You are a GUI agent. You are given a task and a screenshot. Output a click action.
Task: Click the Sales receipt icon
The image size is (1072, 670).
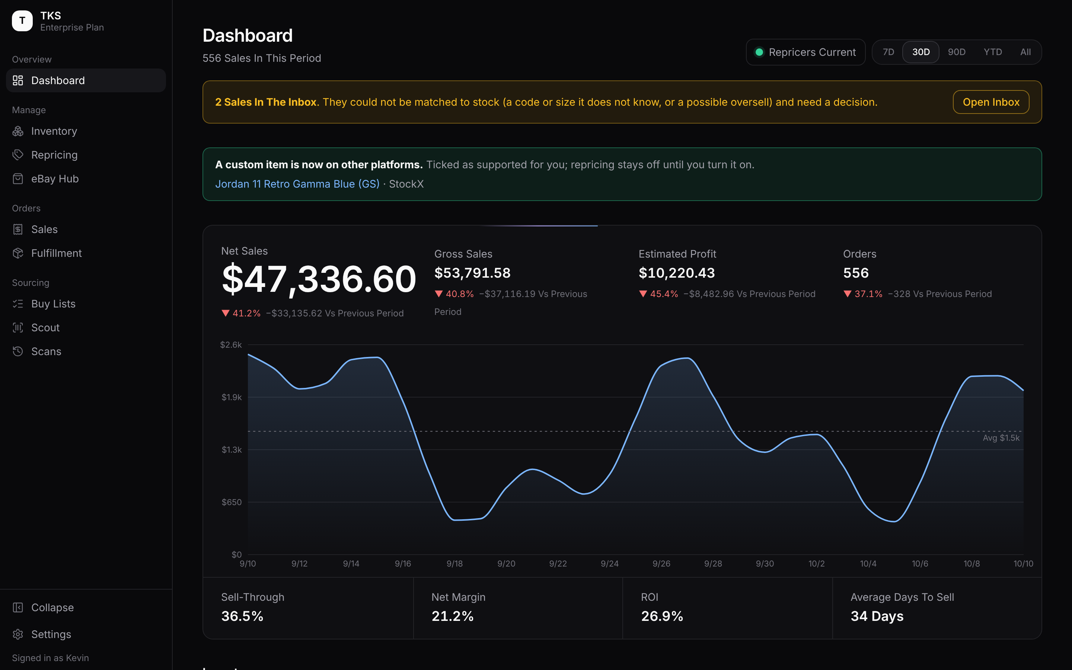[x=18, y=229]
